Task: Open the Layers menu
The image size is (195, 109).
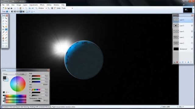Action: tap(25, 5)
